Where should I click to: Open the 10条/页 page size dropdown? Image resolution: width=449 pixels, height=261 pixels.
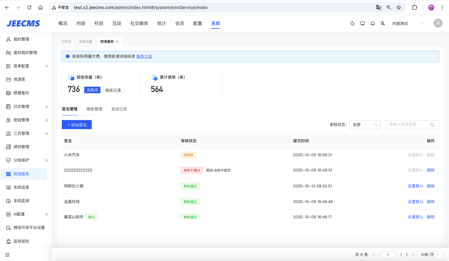point(430,254)
